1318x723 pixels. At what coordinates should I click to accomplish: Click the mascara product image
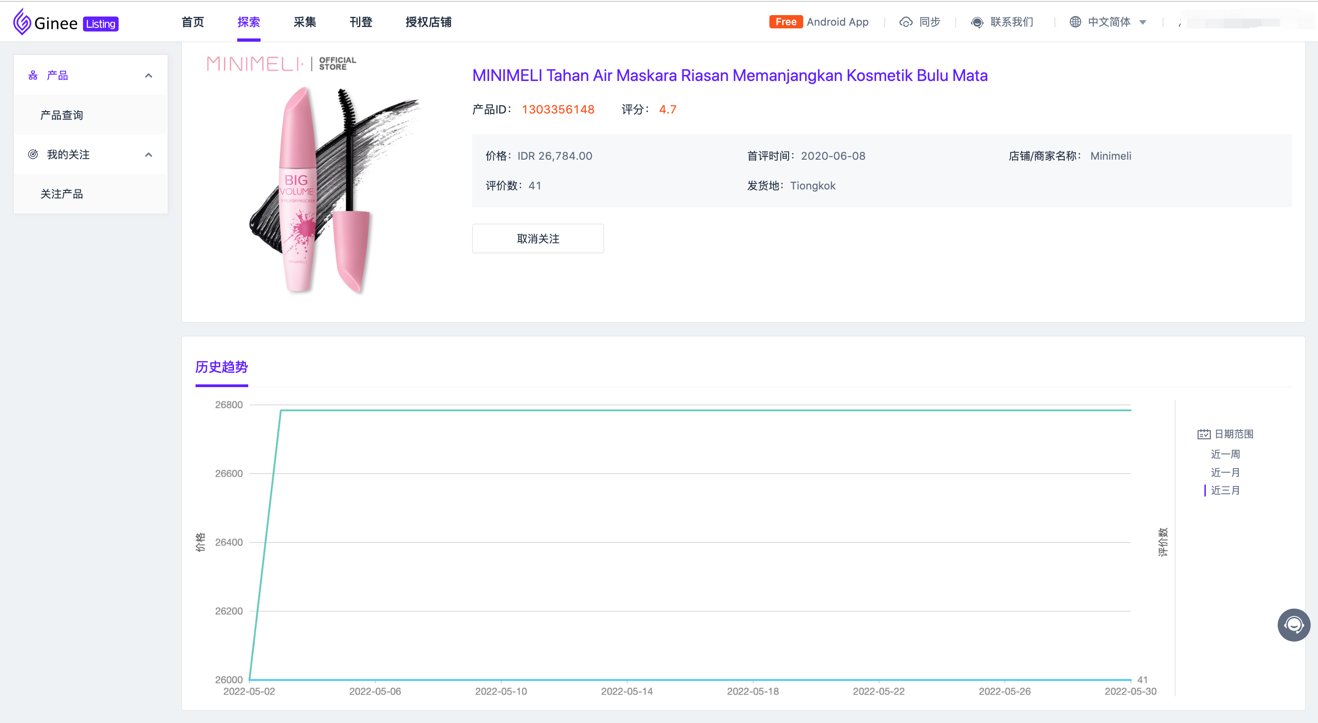335,190
